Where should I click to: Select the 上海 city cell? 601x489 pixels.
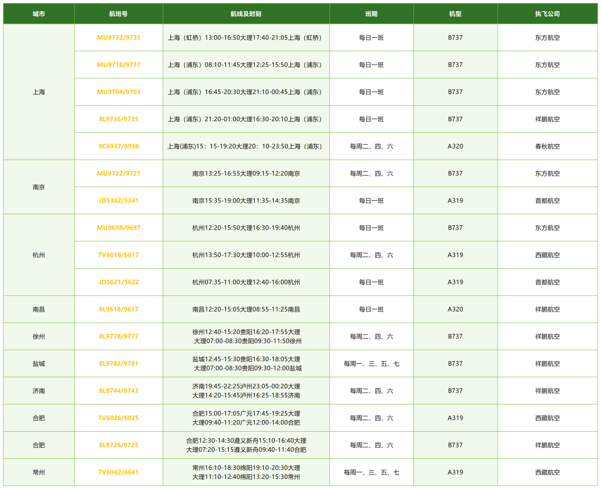click(x=39, y=92)
